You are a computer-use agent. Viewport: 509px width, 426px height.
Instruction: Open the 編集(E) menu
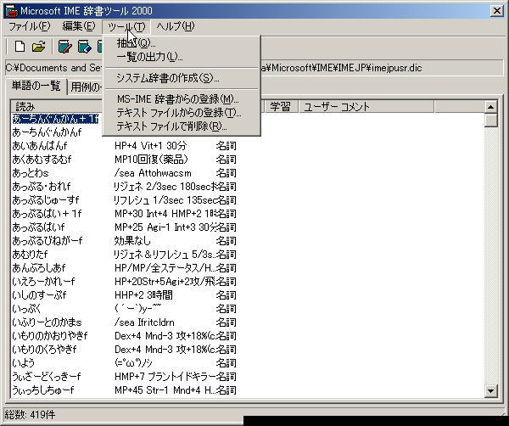[x=79, y=26]
